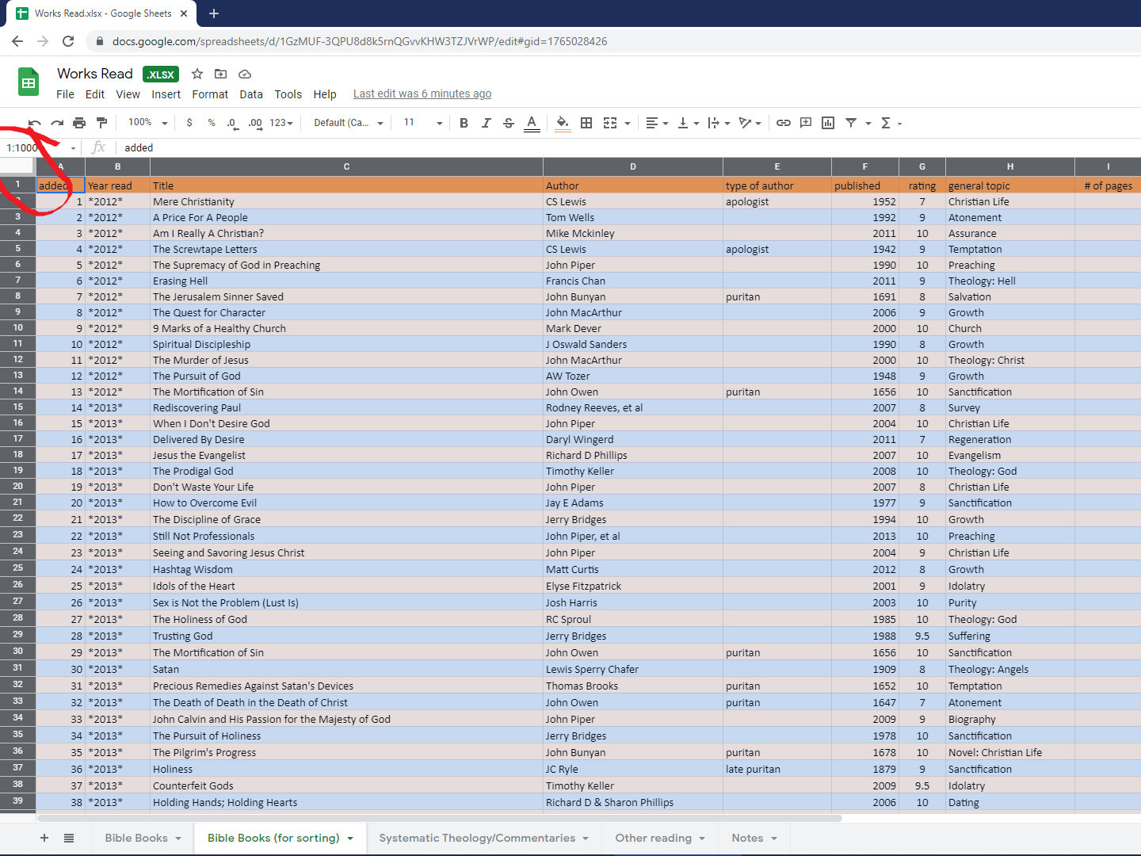
Task: Toggle italic text formatting
Action: click(486, 123)
